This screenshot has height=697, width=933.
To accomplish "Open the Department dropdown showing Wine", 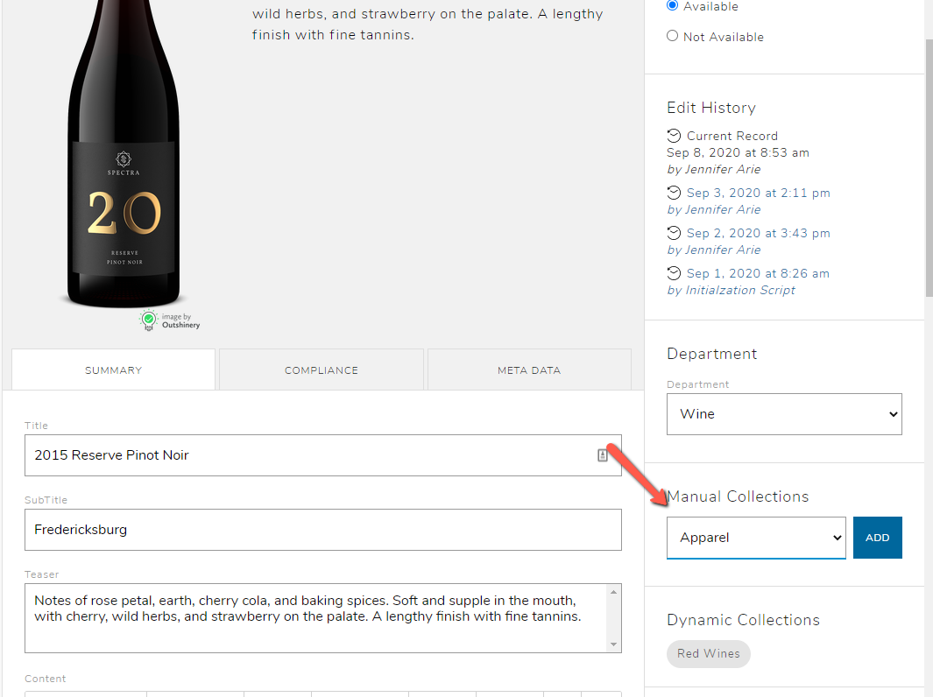I will point(784,414).
